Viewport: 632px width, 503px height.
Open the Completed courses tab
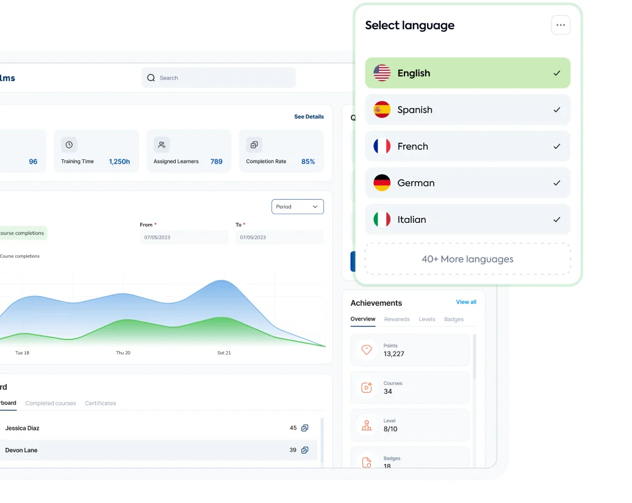(51, 403)
